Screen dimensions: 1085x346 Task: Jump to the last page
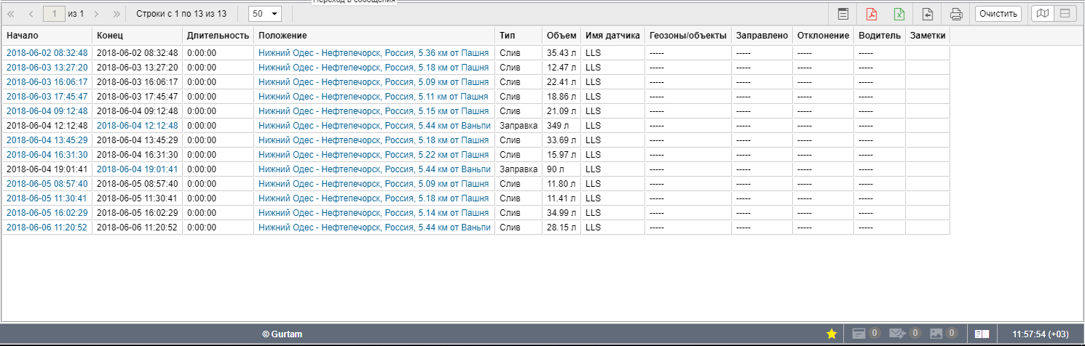point(117,14)
